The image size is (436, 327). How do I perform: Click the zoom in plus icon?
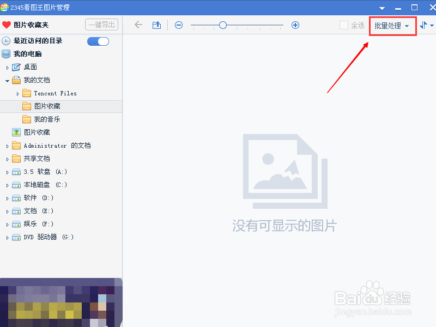click(x=295, y=25)
